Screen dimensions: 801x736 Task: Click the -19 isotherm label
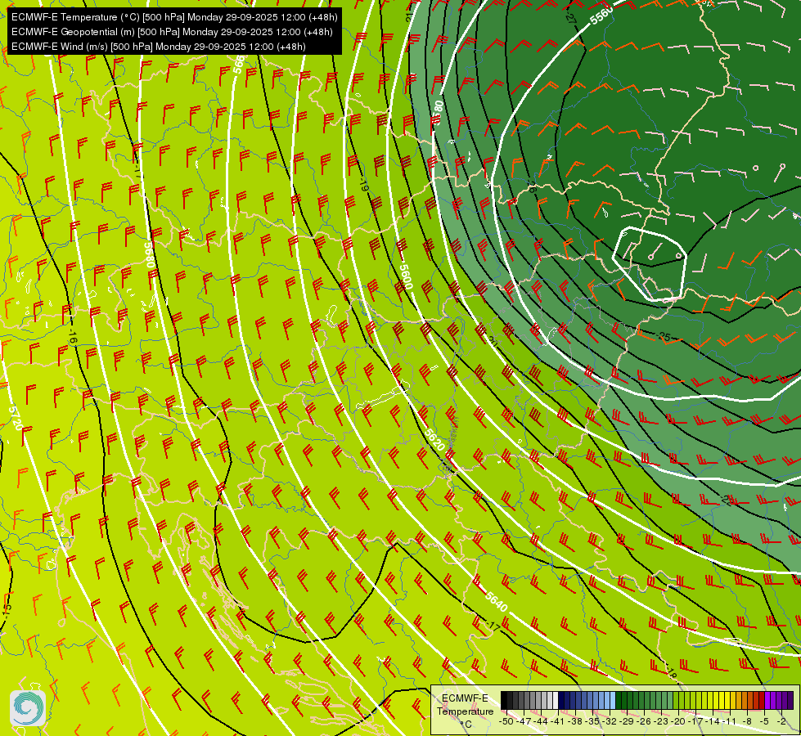click(364, 184)
